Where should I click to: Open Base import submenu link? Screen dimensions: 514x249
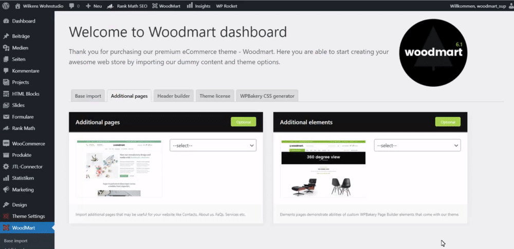pyautogui.click(x=16, y=241)
